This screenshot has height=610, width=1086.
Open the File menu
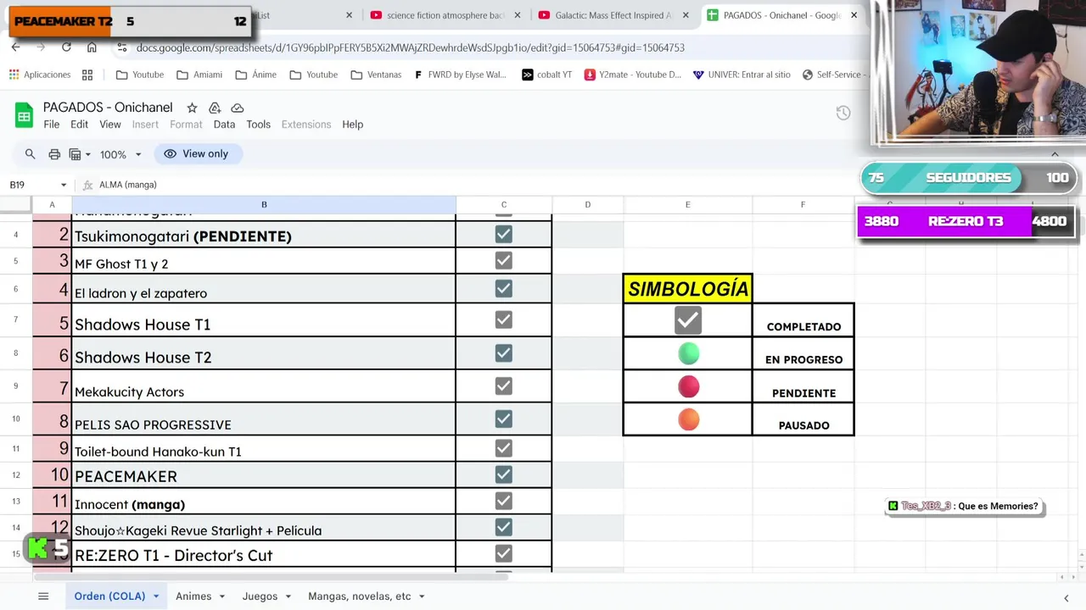(x=52, y=125)
